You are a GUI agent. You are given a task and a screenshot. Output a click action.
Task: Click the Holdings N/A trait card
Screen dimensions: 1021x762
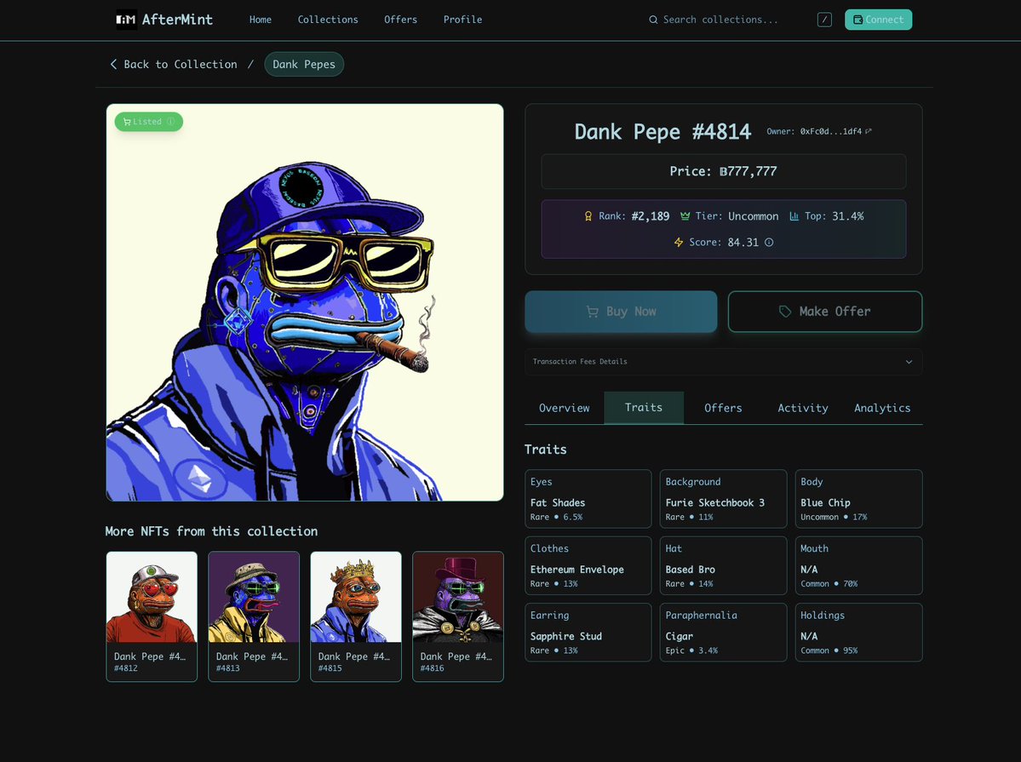click(859, 633)
